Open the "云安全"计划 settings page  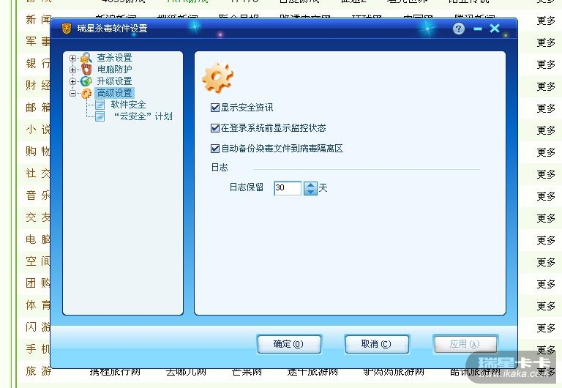[x=143, y=116]
